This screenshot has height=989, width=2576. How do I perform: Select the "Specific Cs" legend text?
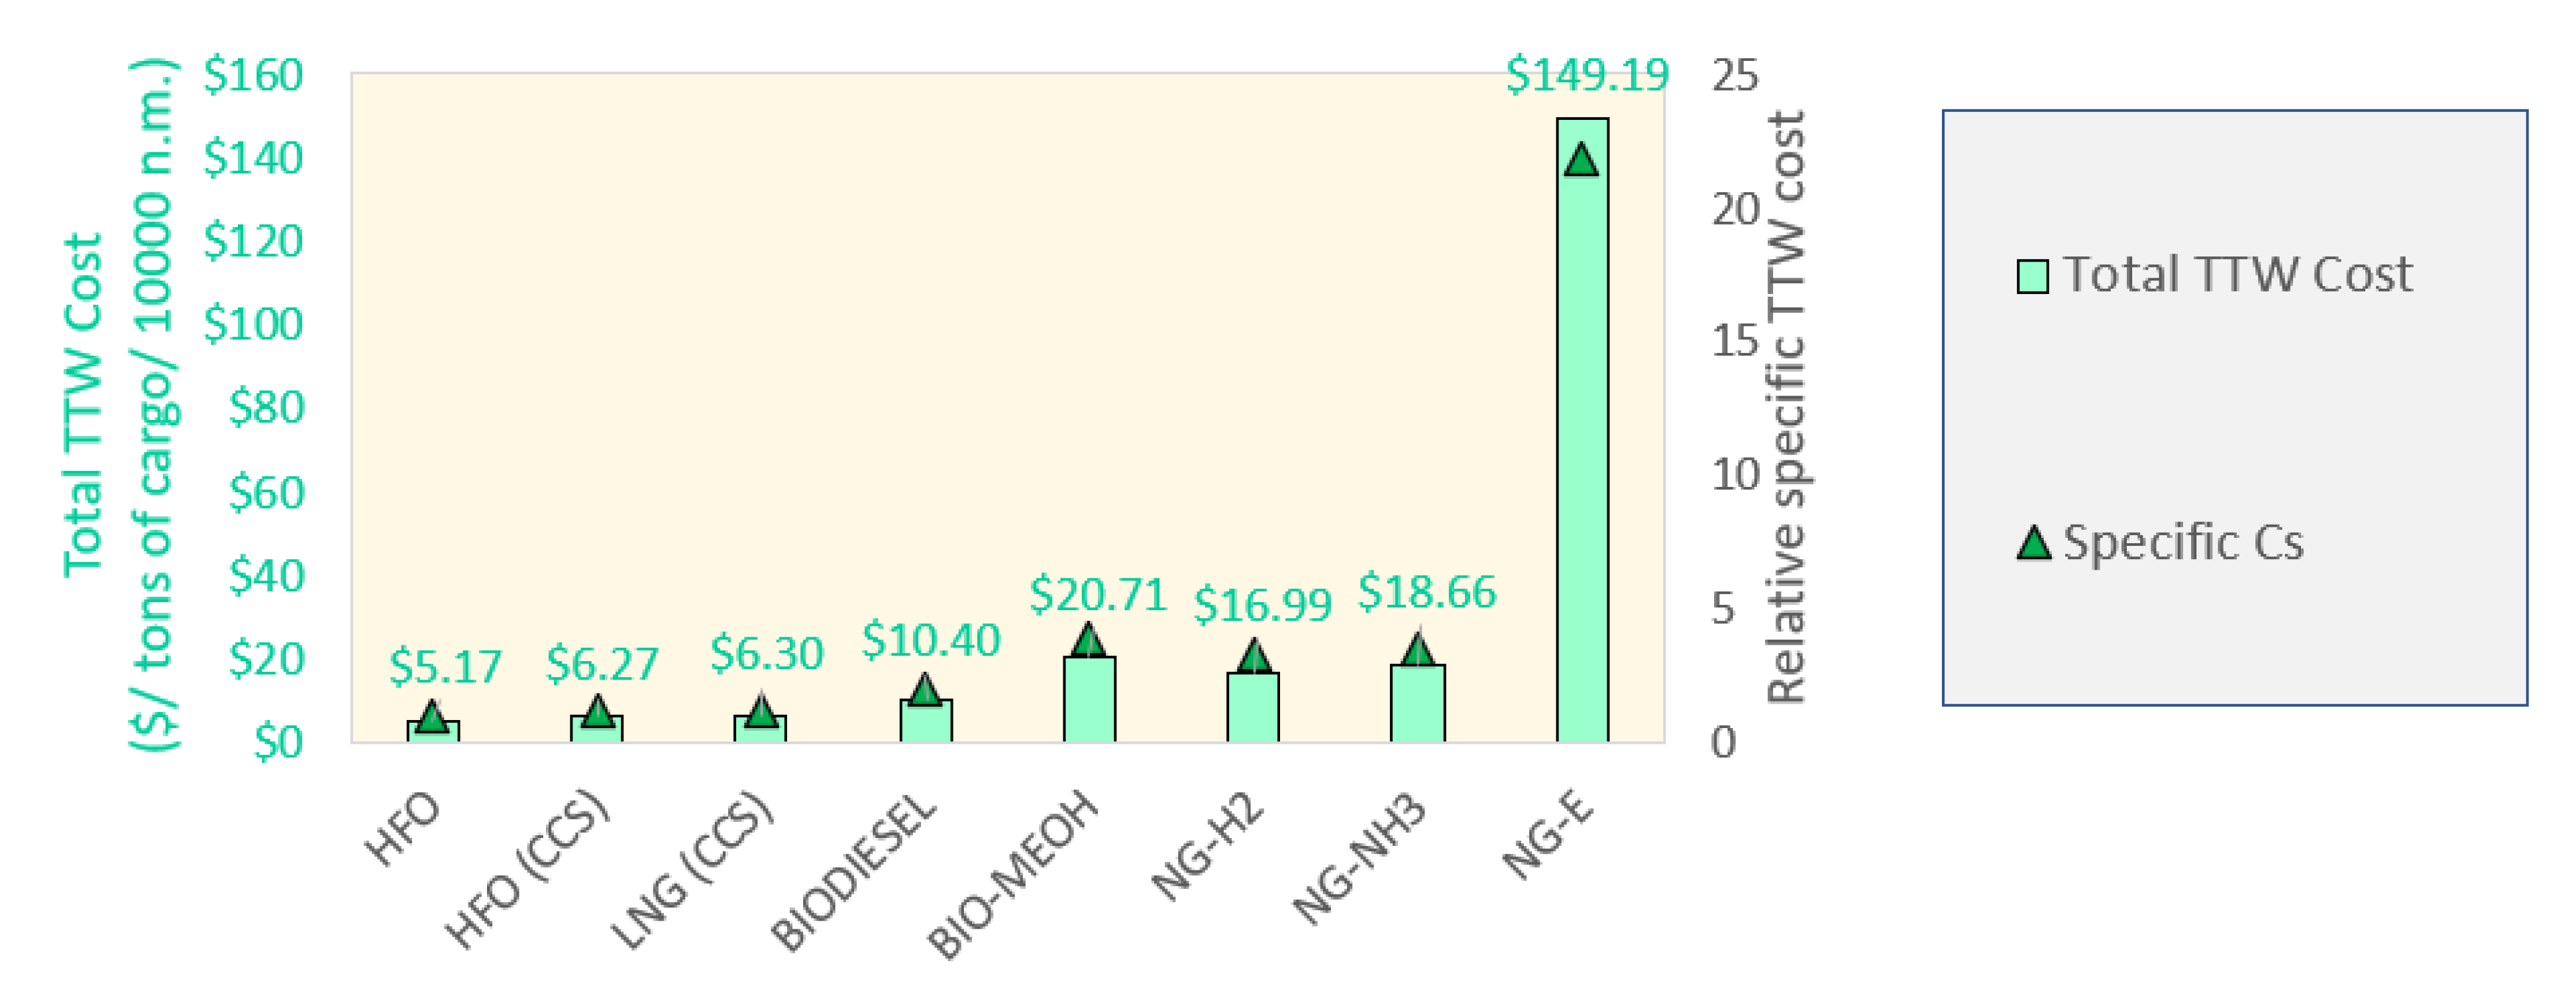click(x=2183, y=543)
